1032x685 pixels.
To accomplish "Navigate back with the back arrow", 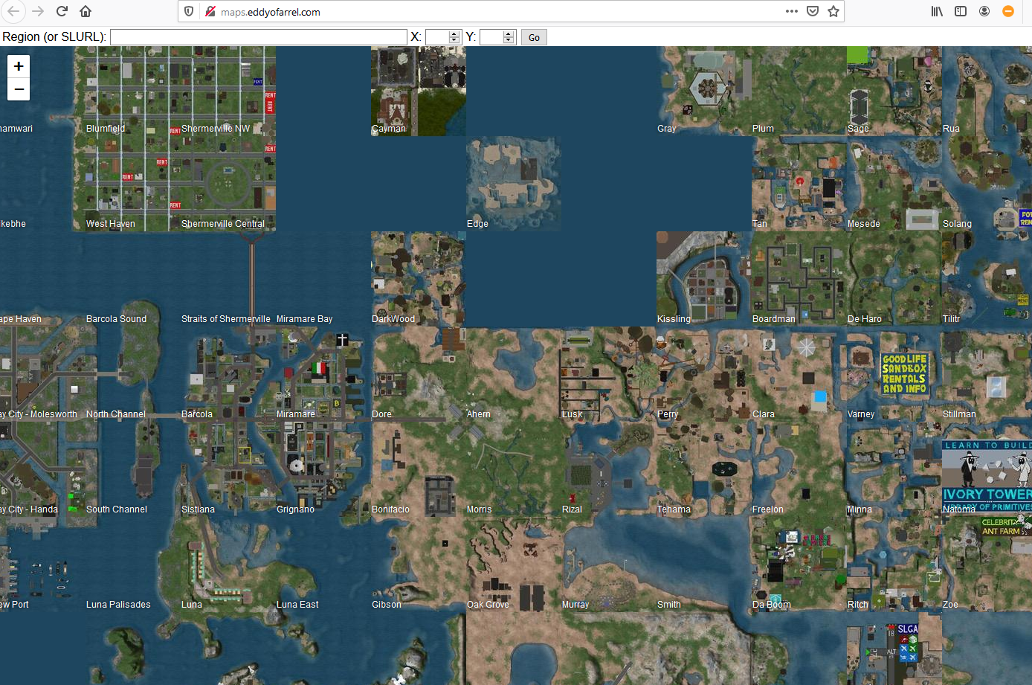I will tap(13, 11).
